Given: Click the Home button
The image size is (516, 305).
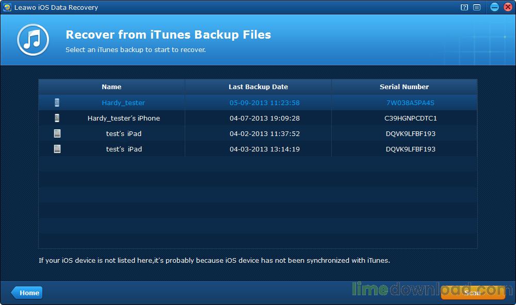Looking at the screenshot, I should [27, 293].
